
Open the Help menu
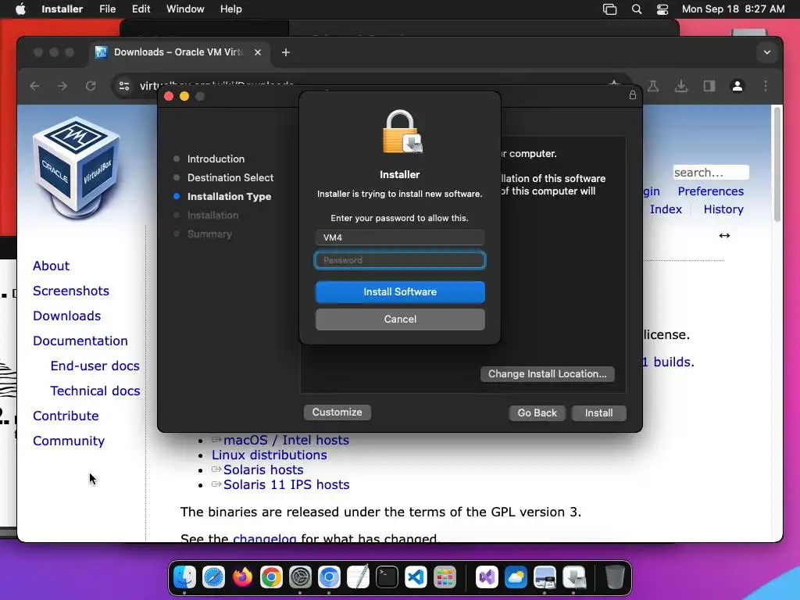click(x=230, y=9)
